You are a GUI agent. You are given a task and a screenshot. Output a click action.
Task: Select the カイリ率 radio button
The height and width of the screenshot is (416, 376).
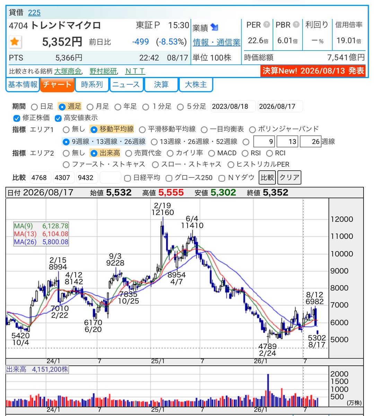pyautogui.click(x=170, y=153)
